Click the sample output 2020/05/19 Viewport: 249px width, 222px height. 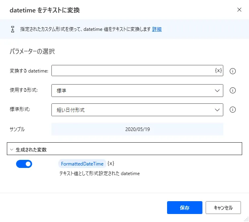tap(137, 129)
